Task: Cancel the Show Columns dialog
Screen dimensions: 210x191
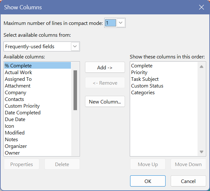Action: [188, 181]
